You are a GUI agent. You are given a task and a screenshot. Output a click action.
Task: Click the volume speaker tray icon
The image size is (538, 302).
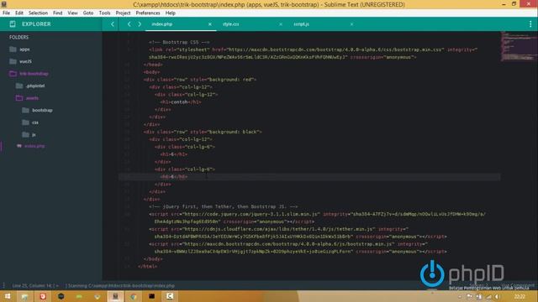497,297
